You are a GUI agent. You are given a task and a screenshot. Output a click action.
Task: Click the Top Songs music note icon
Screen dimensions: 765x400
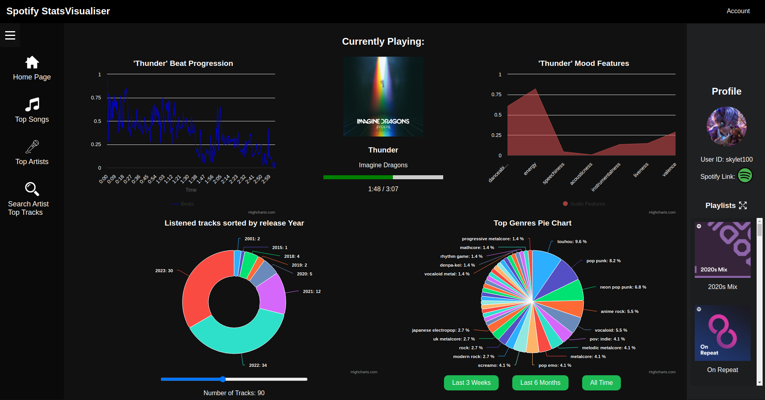[32, 105]
